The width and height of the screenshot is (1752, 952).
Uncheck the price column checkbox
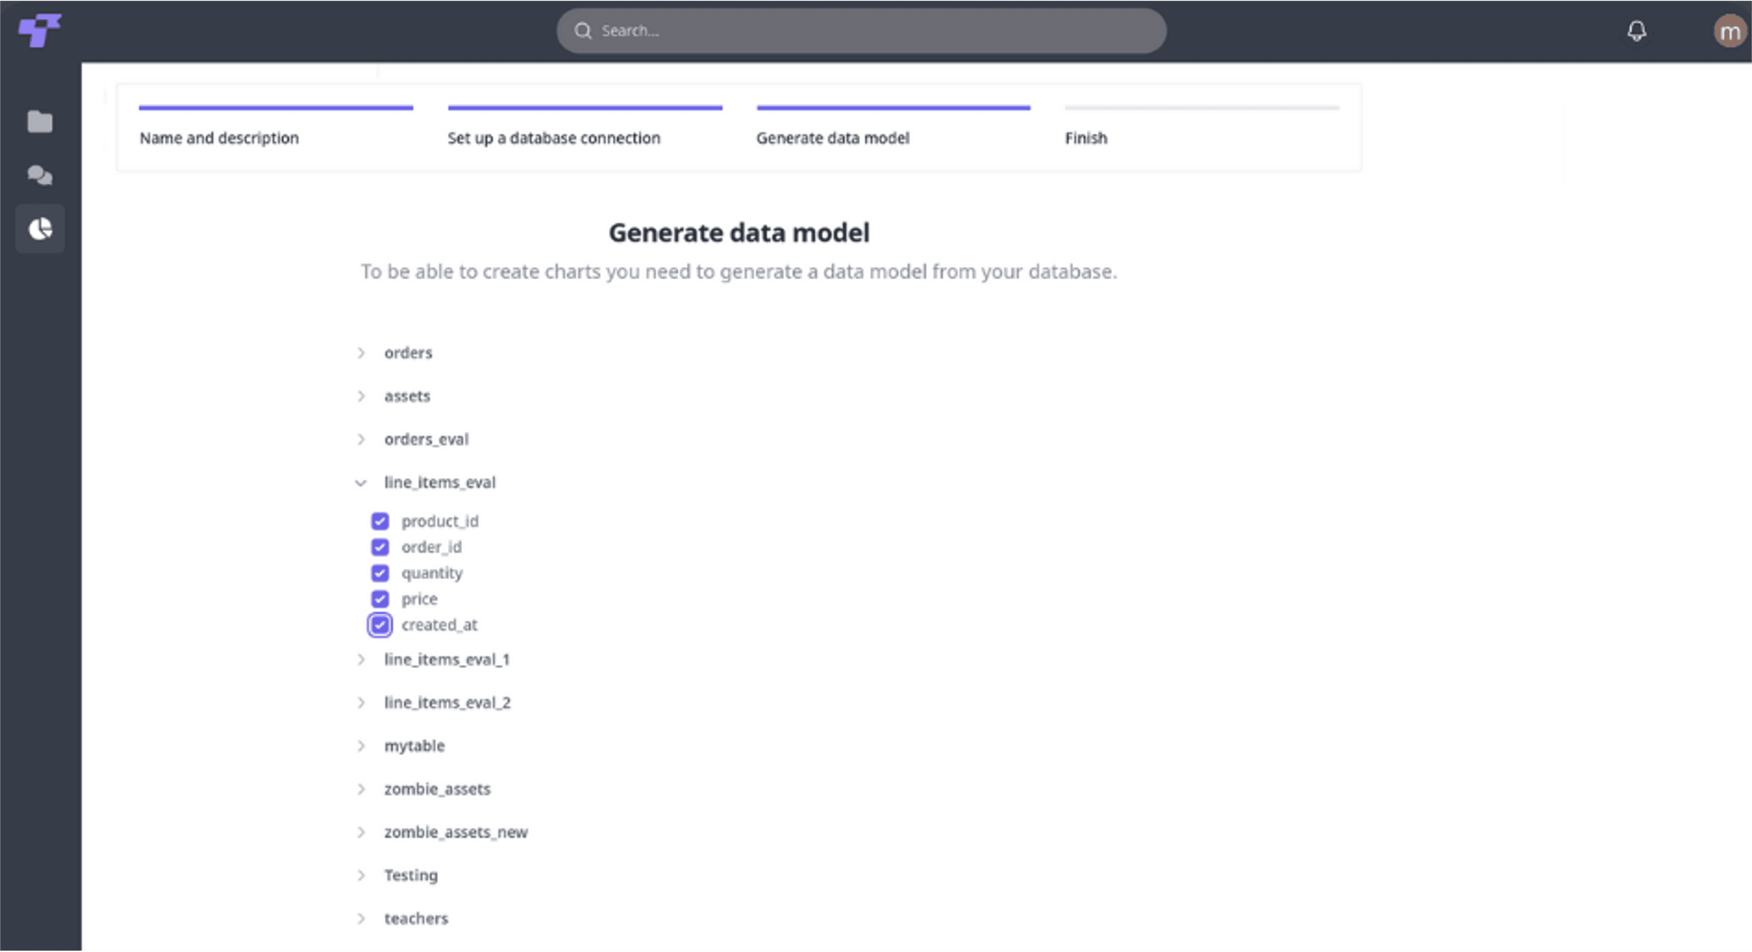point(380,599)
